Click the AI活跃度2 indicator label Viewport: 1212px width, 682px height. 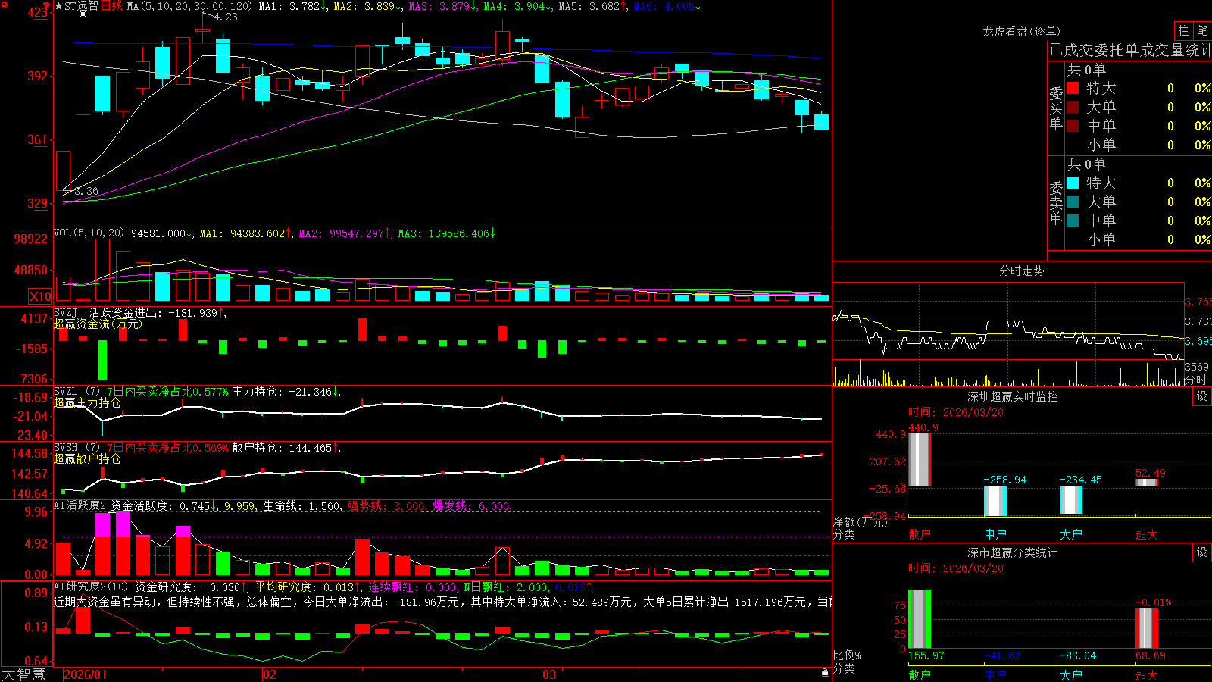pyautogui.click(x=80, y=505)
